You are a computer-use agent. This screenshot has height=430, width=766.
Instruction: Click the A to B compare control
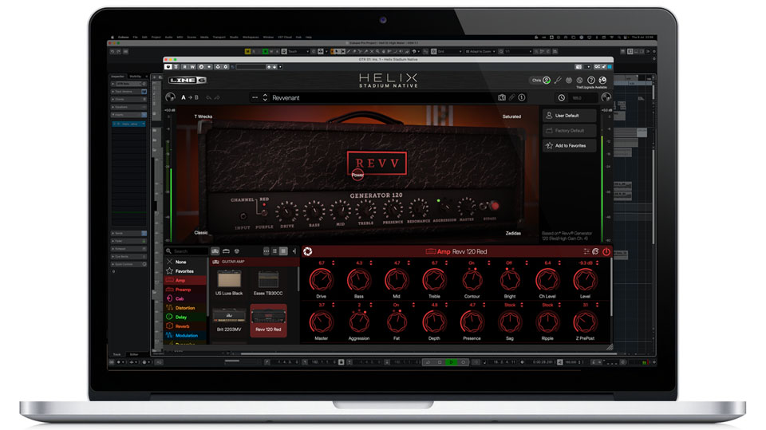(x=190, y=97)
